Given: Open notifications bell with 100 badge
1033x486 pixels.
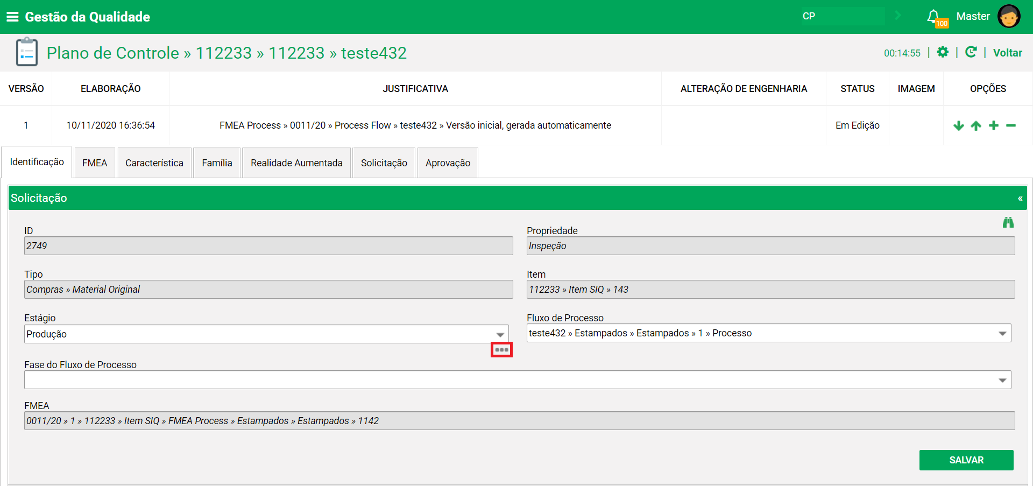Looking at the screenshot, I should [x=936, y=18].
